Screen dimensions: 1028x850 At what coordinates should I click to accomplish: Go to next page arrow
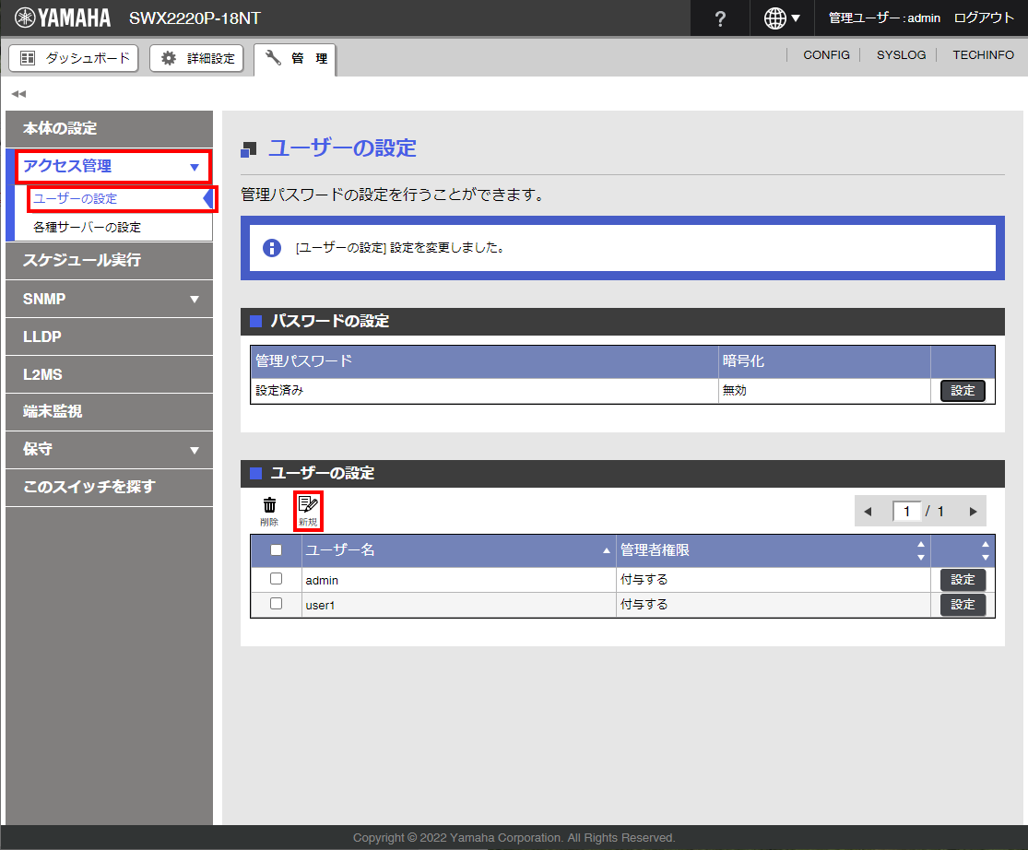coord(973,512)
